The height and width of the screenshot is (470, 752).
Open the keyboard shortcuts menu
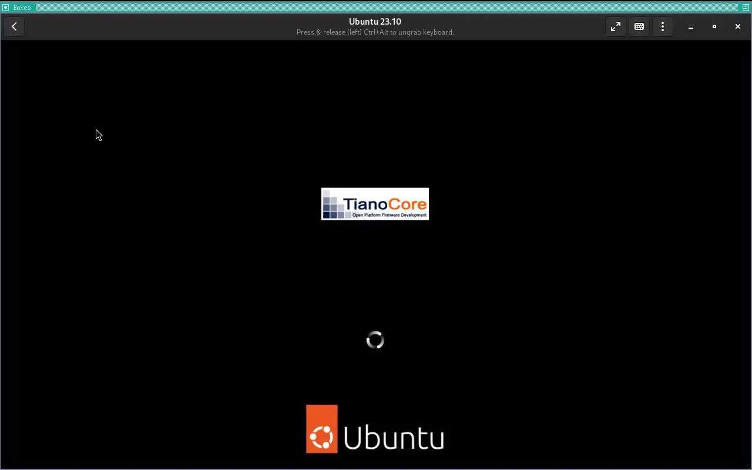click(639, 26)
